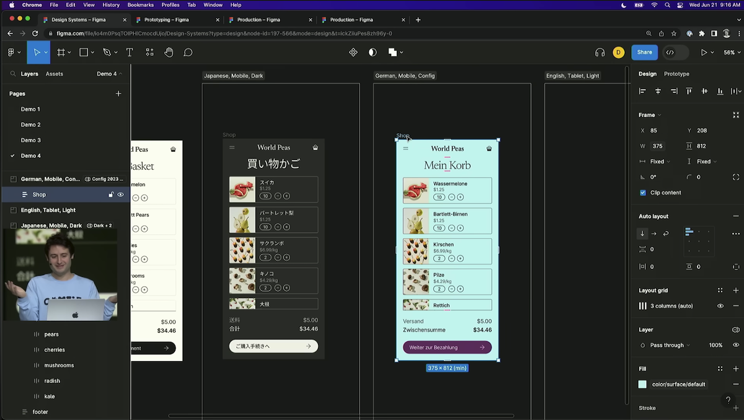This screenshot has width=744, height=420.
Task: Activate the Hand tool
Action: [x=169, y=52]
